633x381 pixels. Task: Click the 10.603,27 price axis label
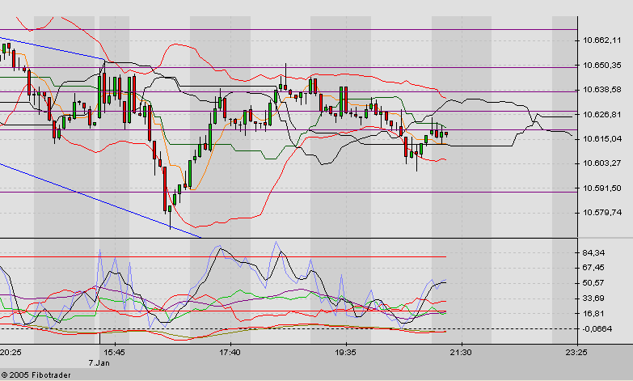[601, 163]
